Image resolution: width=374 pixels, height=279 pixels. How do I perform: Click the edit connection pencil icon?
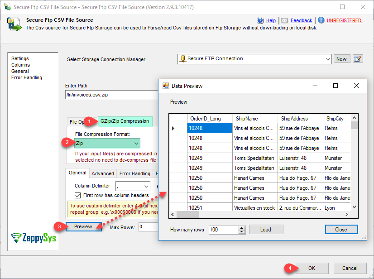click(x=358, y=59)
